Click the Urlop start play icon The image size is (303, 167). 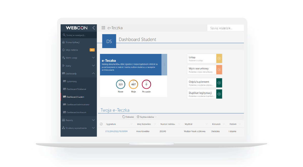coord(219,58)
